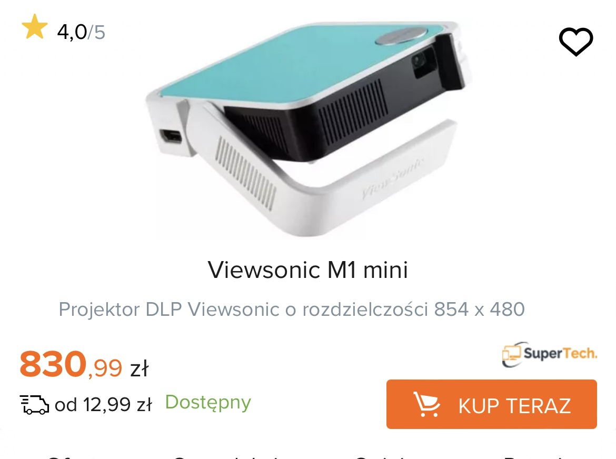Open the Viewsonic M1 mini title link
Viewport: 616px width, 459px height.
(x=308, y=270)
